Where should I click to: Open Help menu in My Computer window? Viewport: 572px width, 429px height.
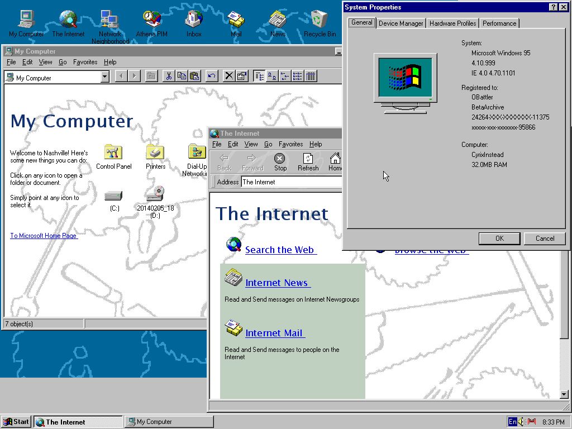point(110,62)
